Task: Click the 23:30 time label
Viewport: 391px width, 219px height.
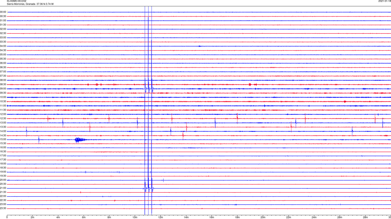Action: [3, 208]
